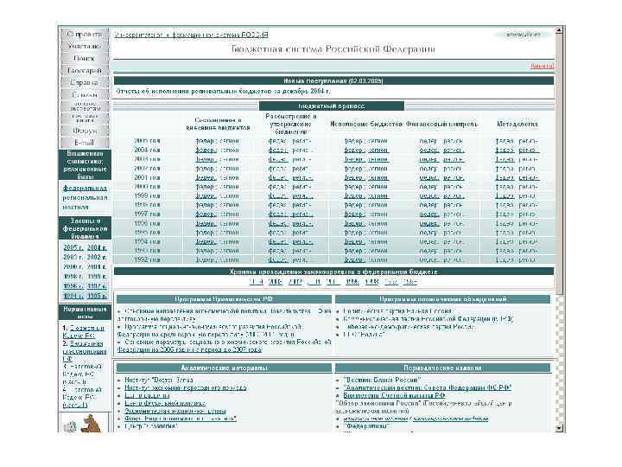Open the 'Глоссарий' sidebar button
The image size is (622, 467).
85,70
